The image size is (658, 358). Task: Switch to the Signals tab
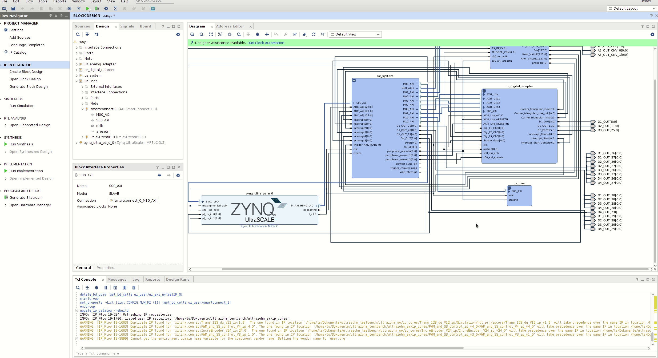click(x=126, y=26)
